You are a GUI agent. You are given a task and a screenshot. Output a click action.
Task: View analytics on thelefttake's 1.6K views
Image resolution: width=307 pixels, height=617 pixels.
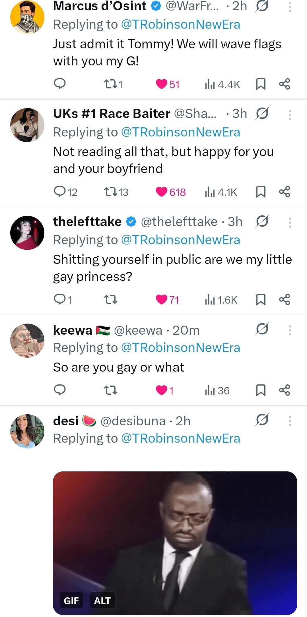pyautogui.click(x=221, y=300)
